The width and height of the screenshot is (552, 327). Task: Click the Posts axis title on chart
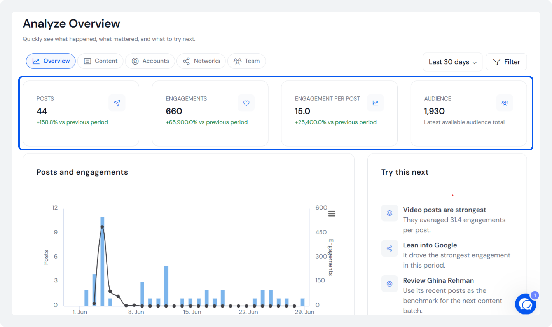point(46,257)
